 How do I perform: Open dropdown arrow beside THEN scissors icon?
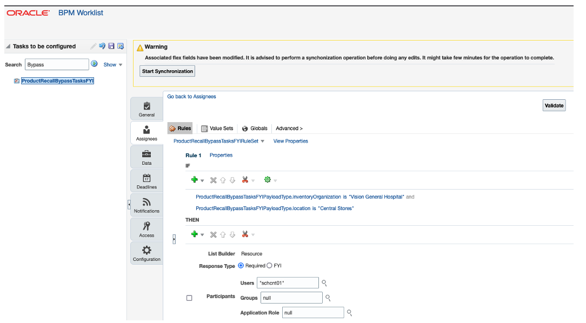click(x=253, y=235)
